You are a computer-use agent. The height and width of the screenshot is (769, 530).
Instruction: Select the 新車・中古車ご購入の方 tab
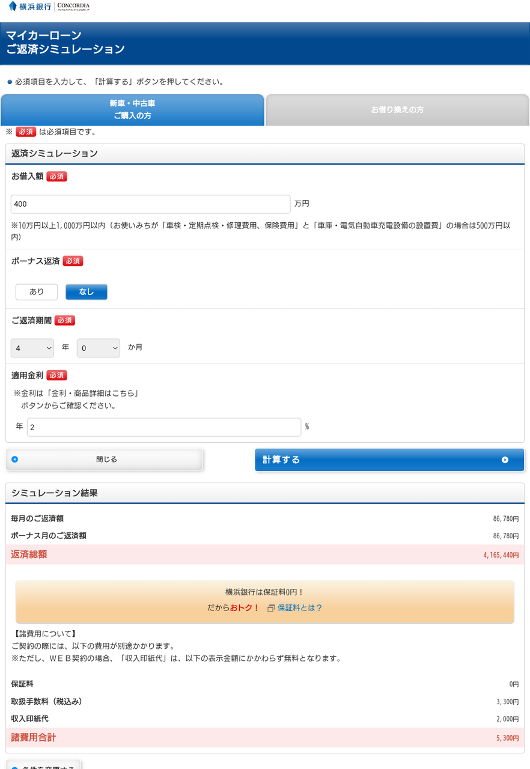tap(132, 109)
